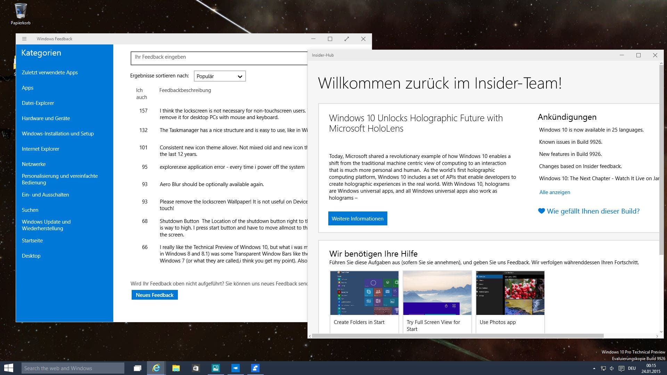Click the heart icon beside build rating link
Screen dimensions: 667x375
tap(541, 211)
